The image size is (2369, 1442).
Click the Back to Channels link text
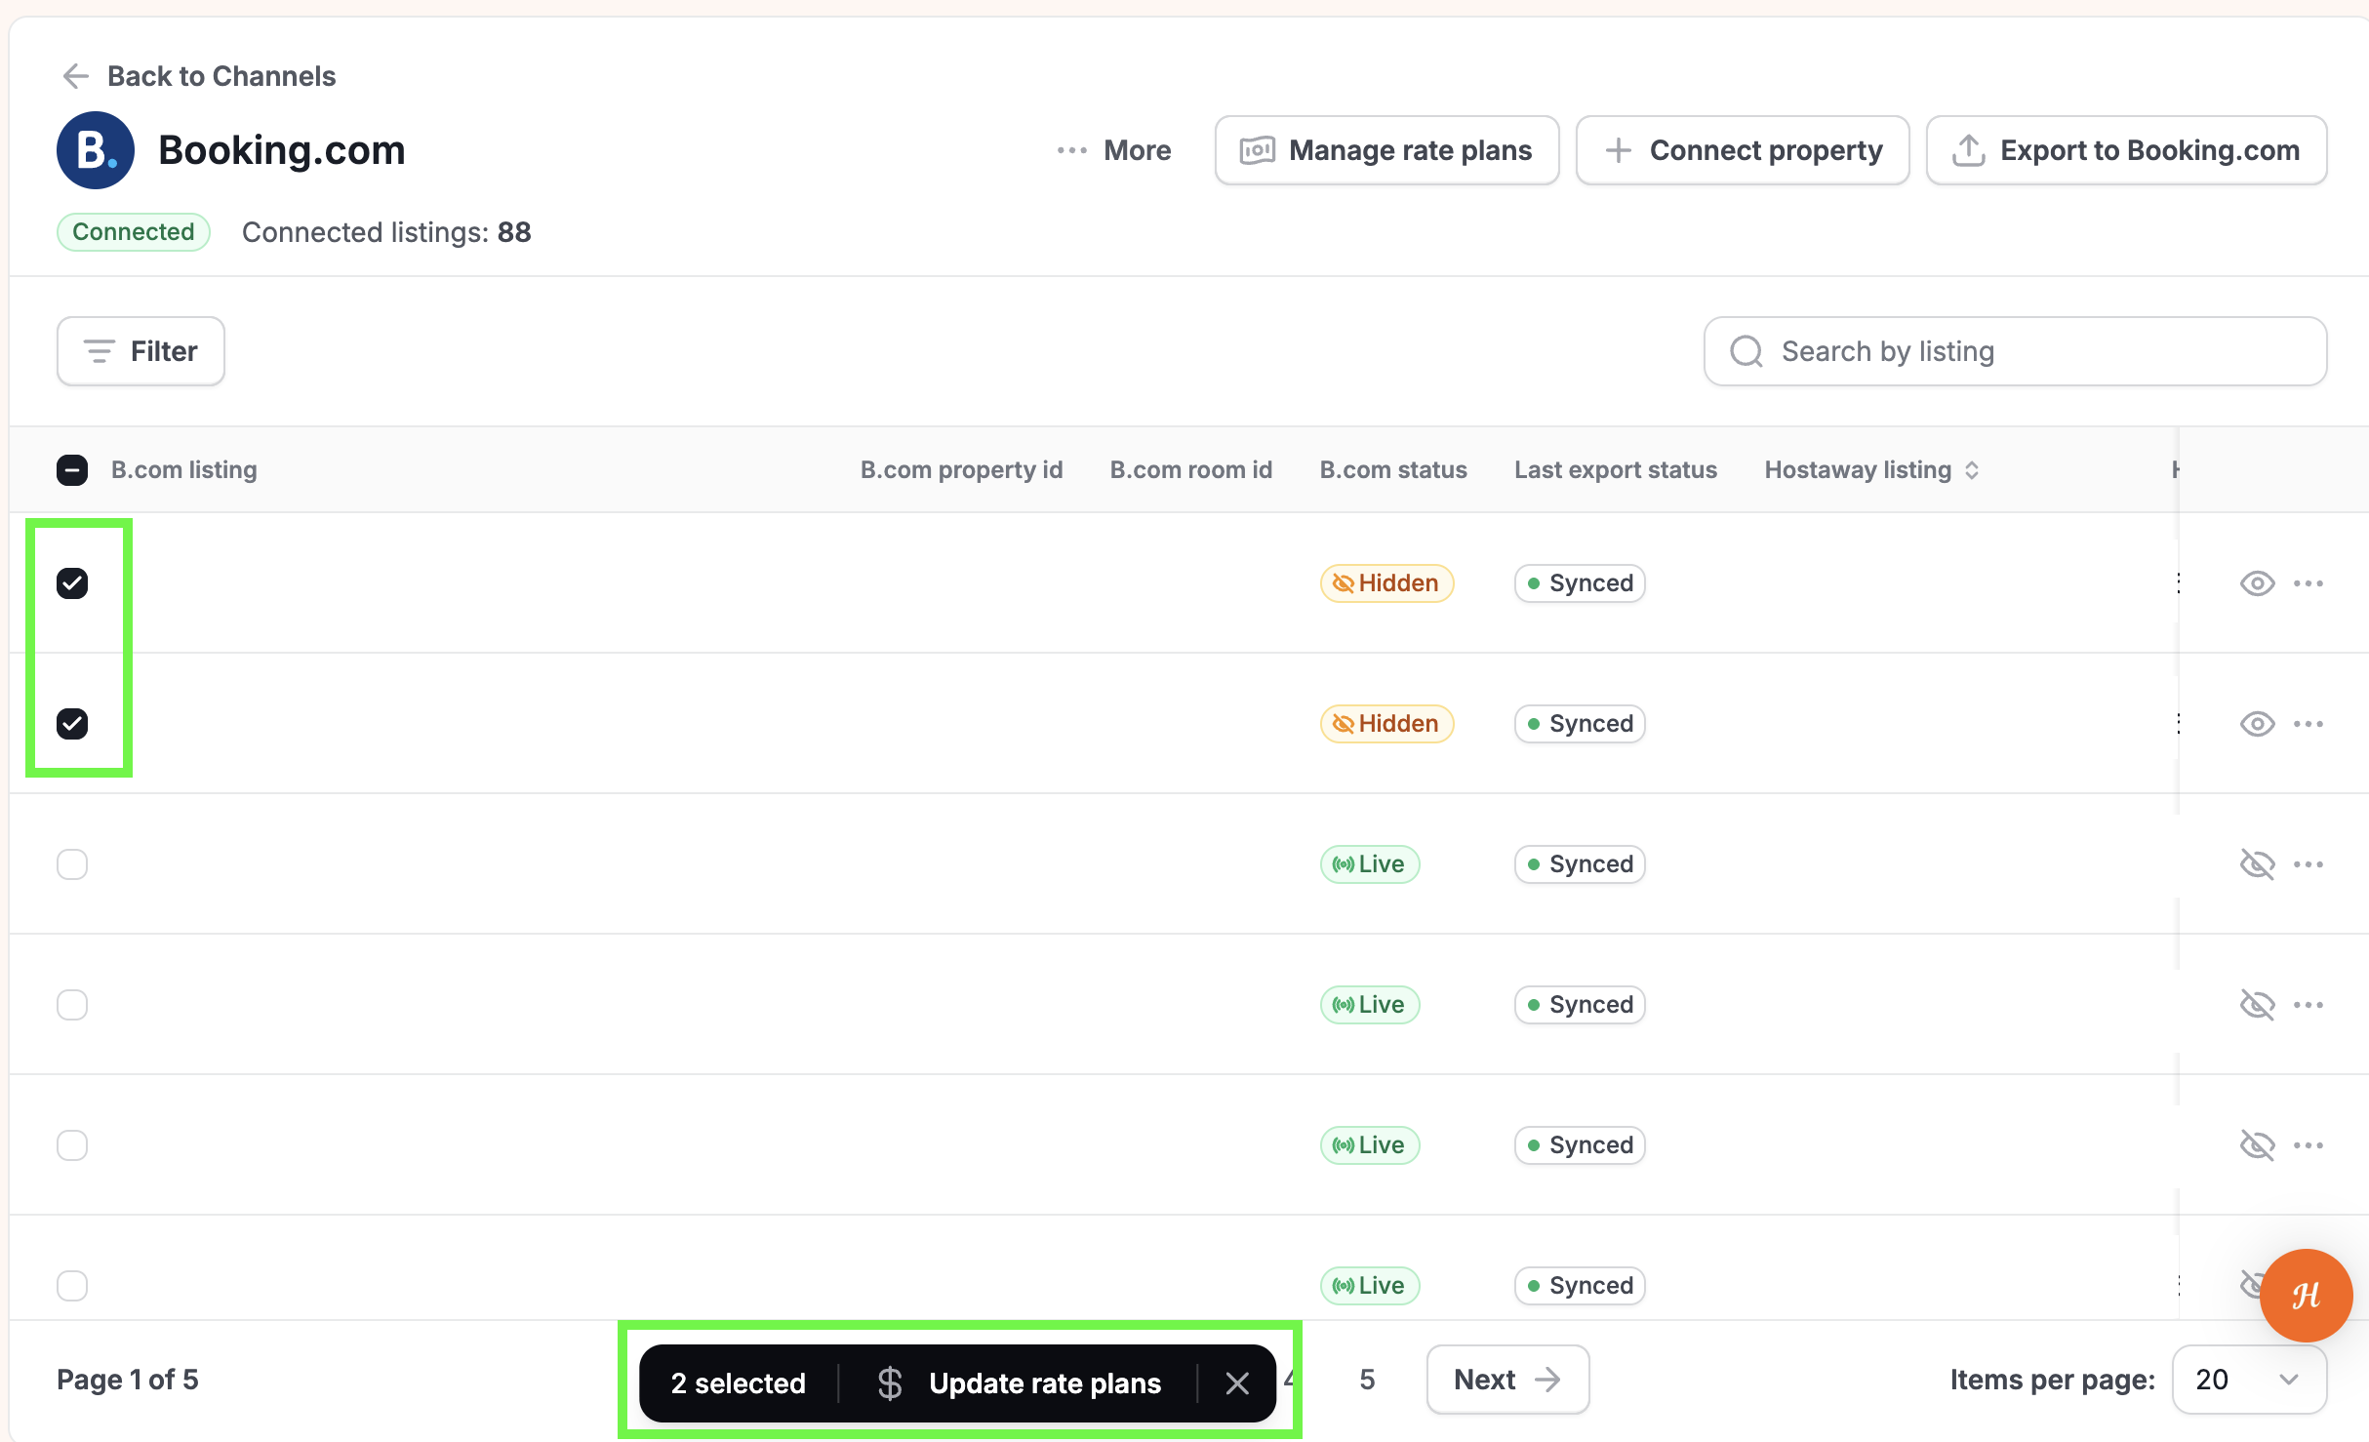click(221, 76)
